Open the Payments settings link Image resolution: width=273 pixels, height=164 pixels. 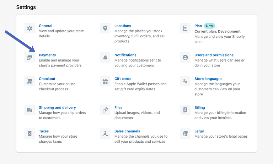tap(47, 55)
